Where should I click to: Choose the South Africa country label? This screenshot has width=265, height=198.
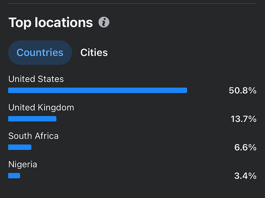tap(33, 136)
